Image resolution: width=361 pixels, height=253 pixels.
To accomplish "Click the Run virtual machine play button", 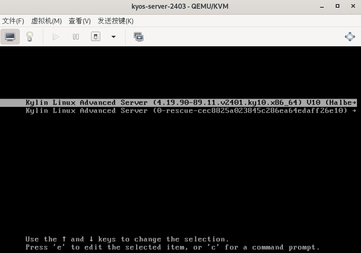I will point(56,37).
